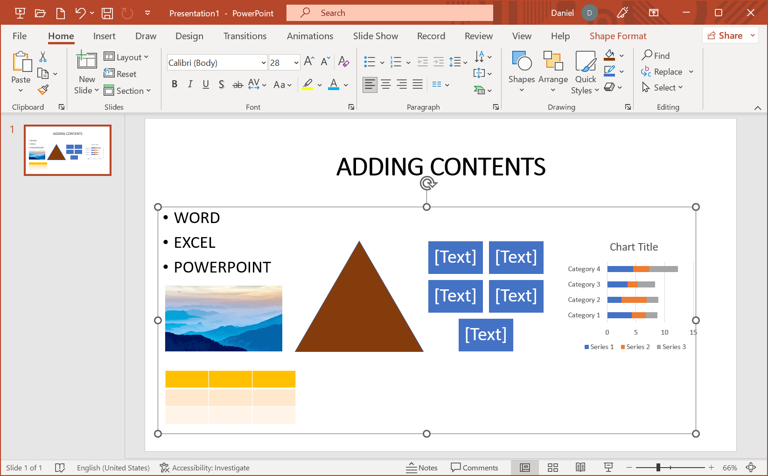The height and width of the screenshot is (476, 768).
Task: Switch to the Insert ribbon tab
Action: pos(104,35)
